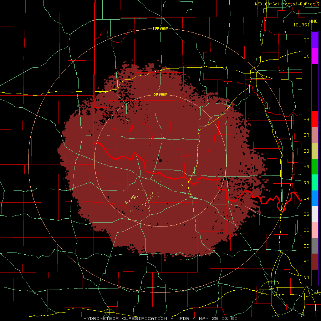
Task: Click the mint green RA color swatch
Action: click(315, 183)
